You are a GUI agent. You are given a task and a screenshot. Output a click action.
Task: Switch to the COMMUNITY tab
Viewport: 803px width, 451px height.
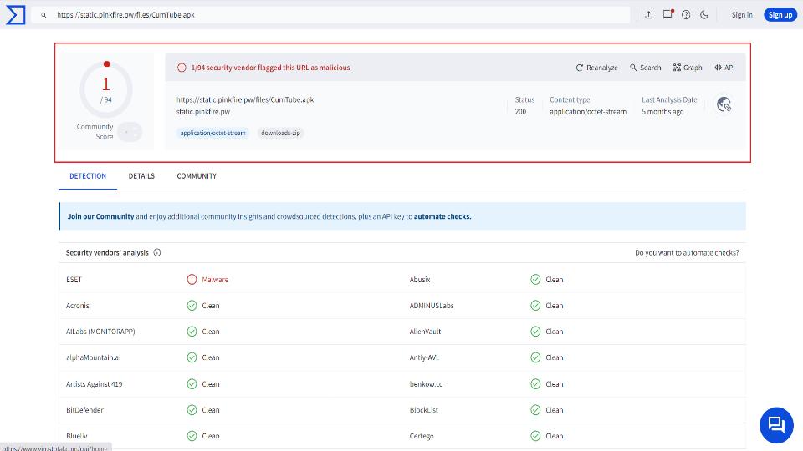(x=197, y=176)
